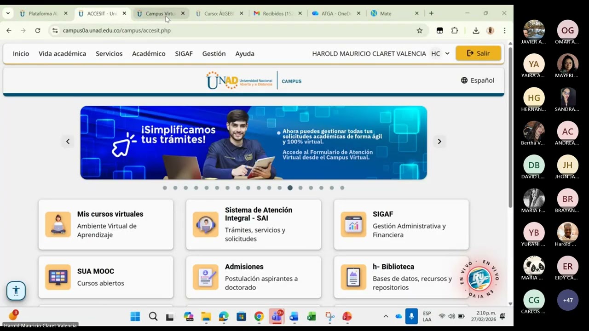The width and height of the screenshot is (589, 331).
Task: Open the Mis cursos virtuales card icon
Action: tap(58, 224)
